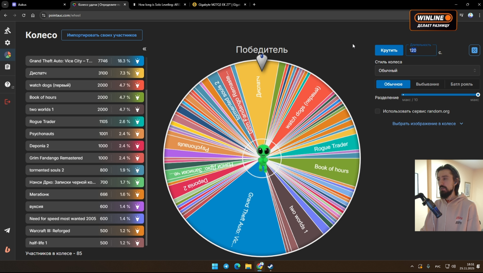The image size is (483, 273).
Task: Collapse participant list with double-chevron icon
Action: coord(144,49)
